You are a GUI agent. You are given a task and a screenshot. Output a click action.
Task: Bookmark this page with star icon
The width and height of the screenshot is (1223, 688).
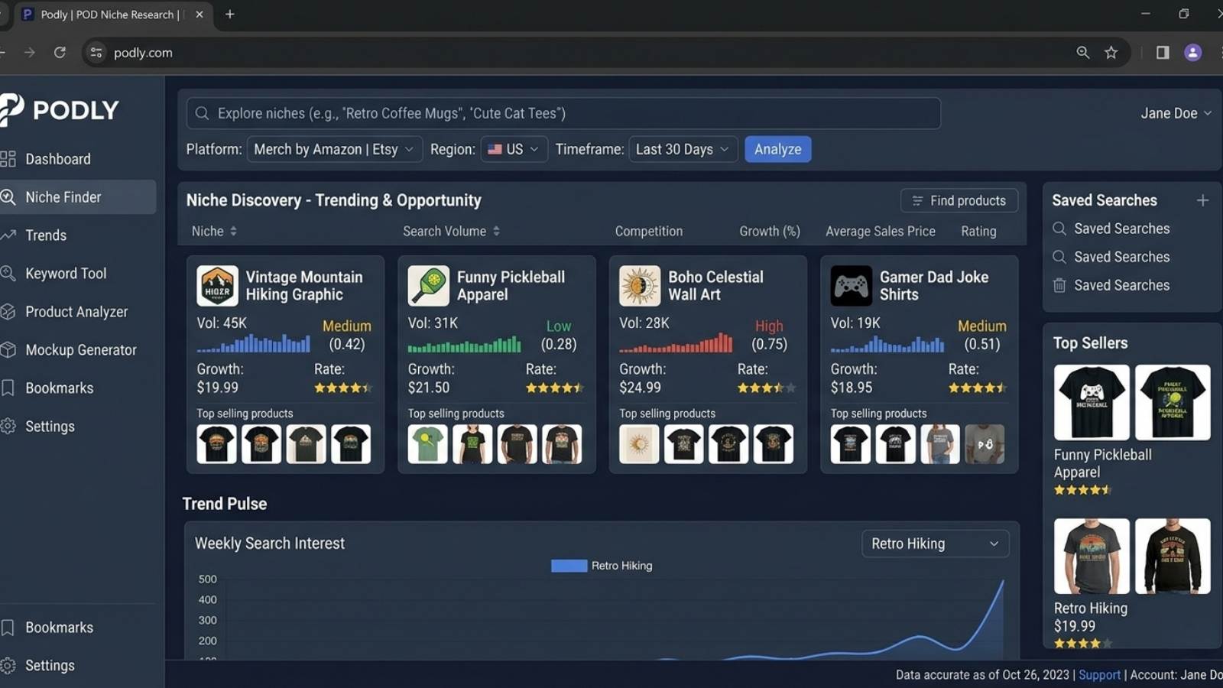pos(1111,53)
